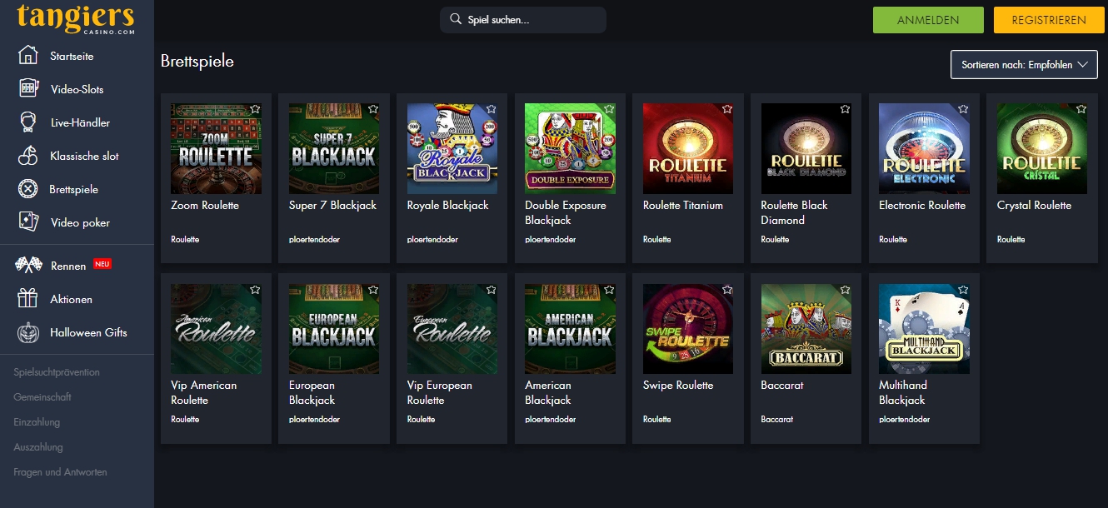Click the European Blackjack title text
Viewport: 1108px width, 508px height.
(312, 392)
